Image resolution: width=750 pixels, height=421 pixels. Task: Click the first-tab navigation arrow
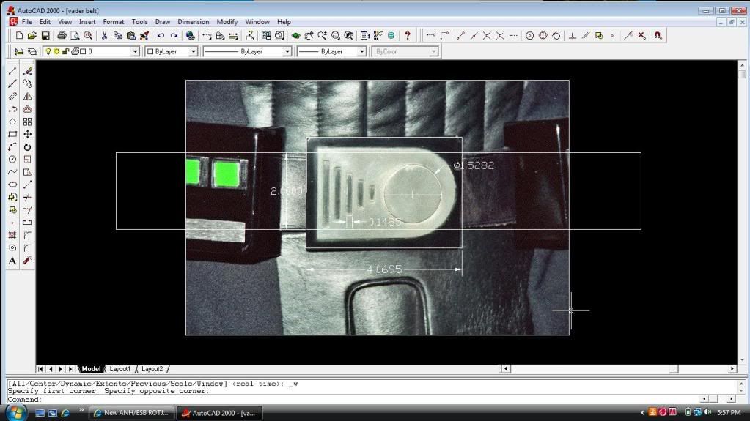[x=40, y=369]
